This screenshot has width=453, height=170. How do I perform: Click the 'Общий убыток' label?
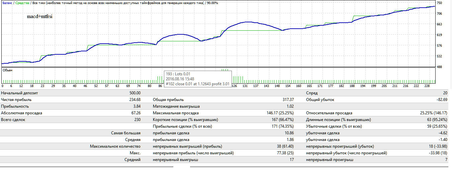click(x=320, y=100)
